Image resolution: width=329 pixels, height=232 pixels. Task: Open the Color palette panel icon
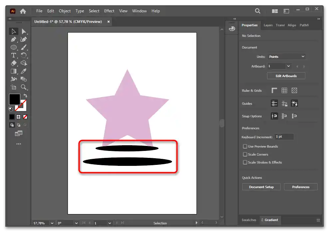pyautogui.click(x=232, y=29)
